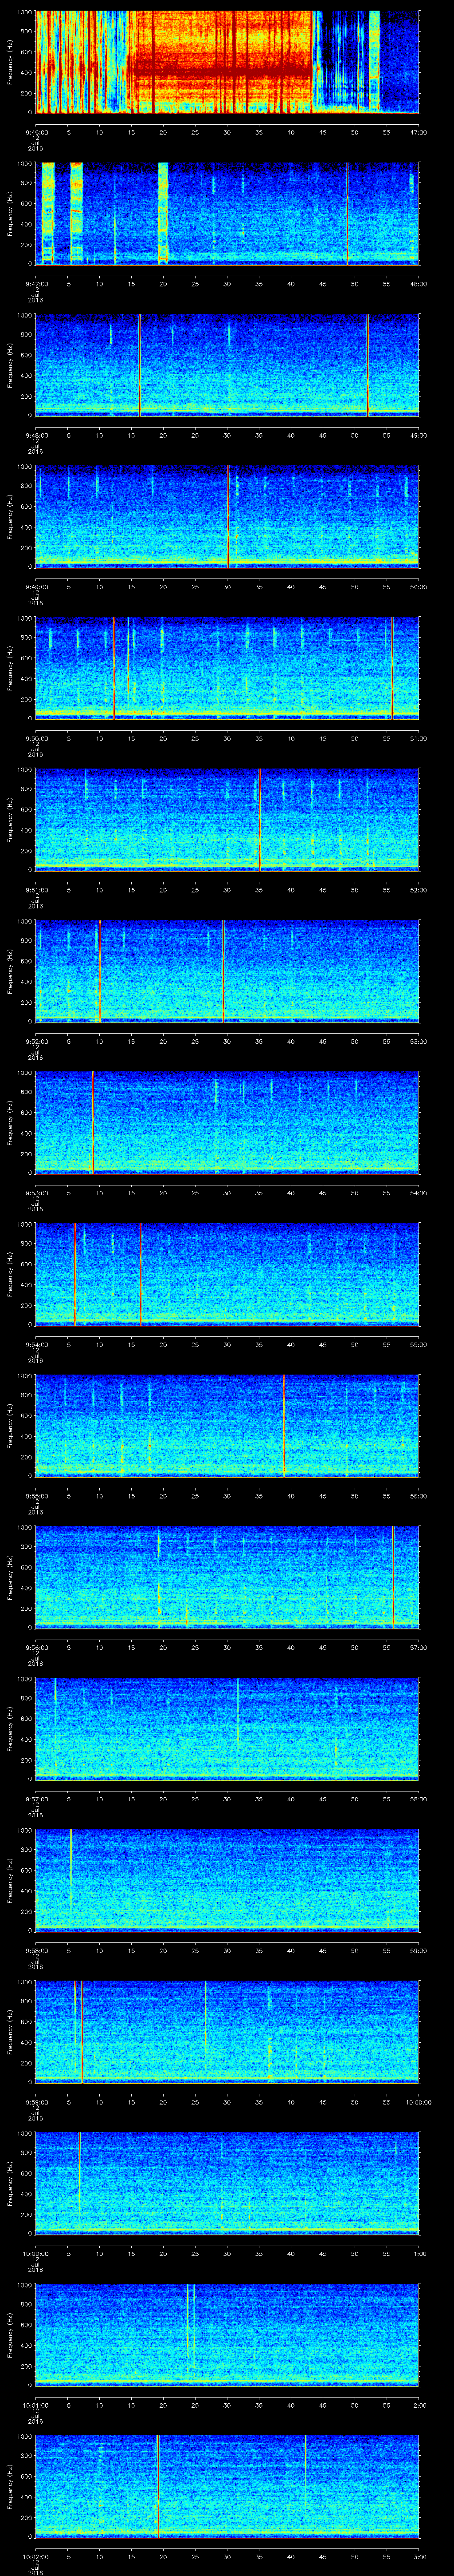The height and width of the screenshot is (2576, 454).
Task: Click the red spike near 35 seconds in 9:51:00 spectrogram
Action: tap(259, 820)
